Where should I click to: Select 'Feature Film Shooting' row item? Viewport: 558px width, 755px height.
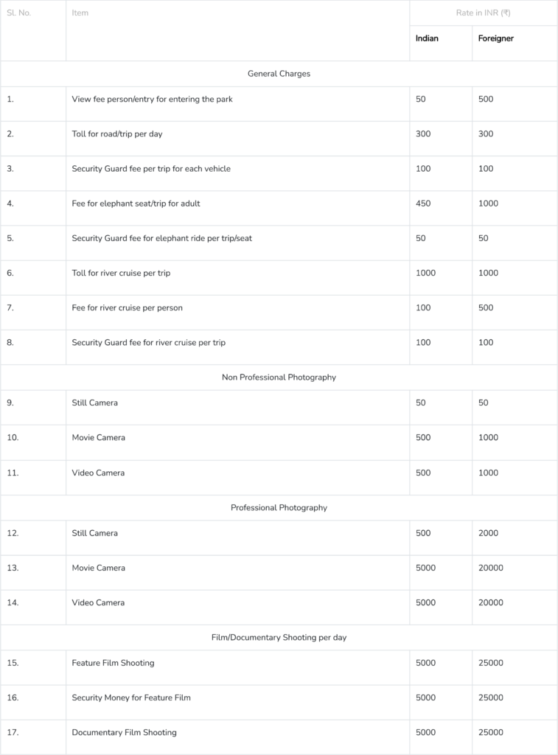(113, 663)
